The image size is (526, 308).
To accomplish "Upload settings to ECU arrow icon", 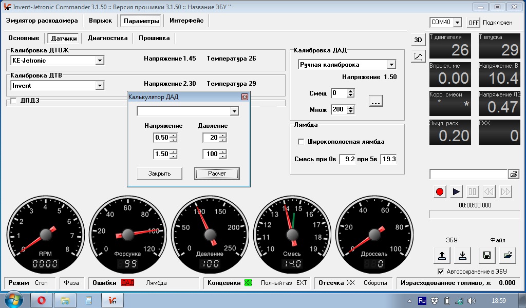I will click(x=442, y=255).
